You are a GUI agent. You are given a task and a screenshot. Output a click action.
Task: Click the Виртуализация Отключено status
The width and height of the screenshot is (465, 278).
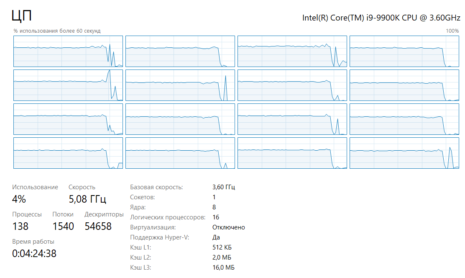pyautogui.click(x=229, y=227)
